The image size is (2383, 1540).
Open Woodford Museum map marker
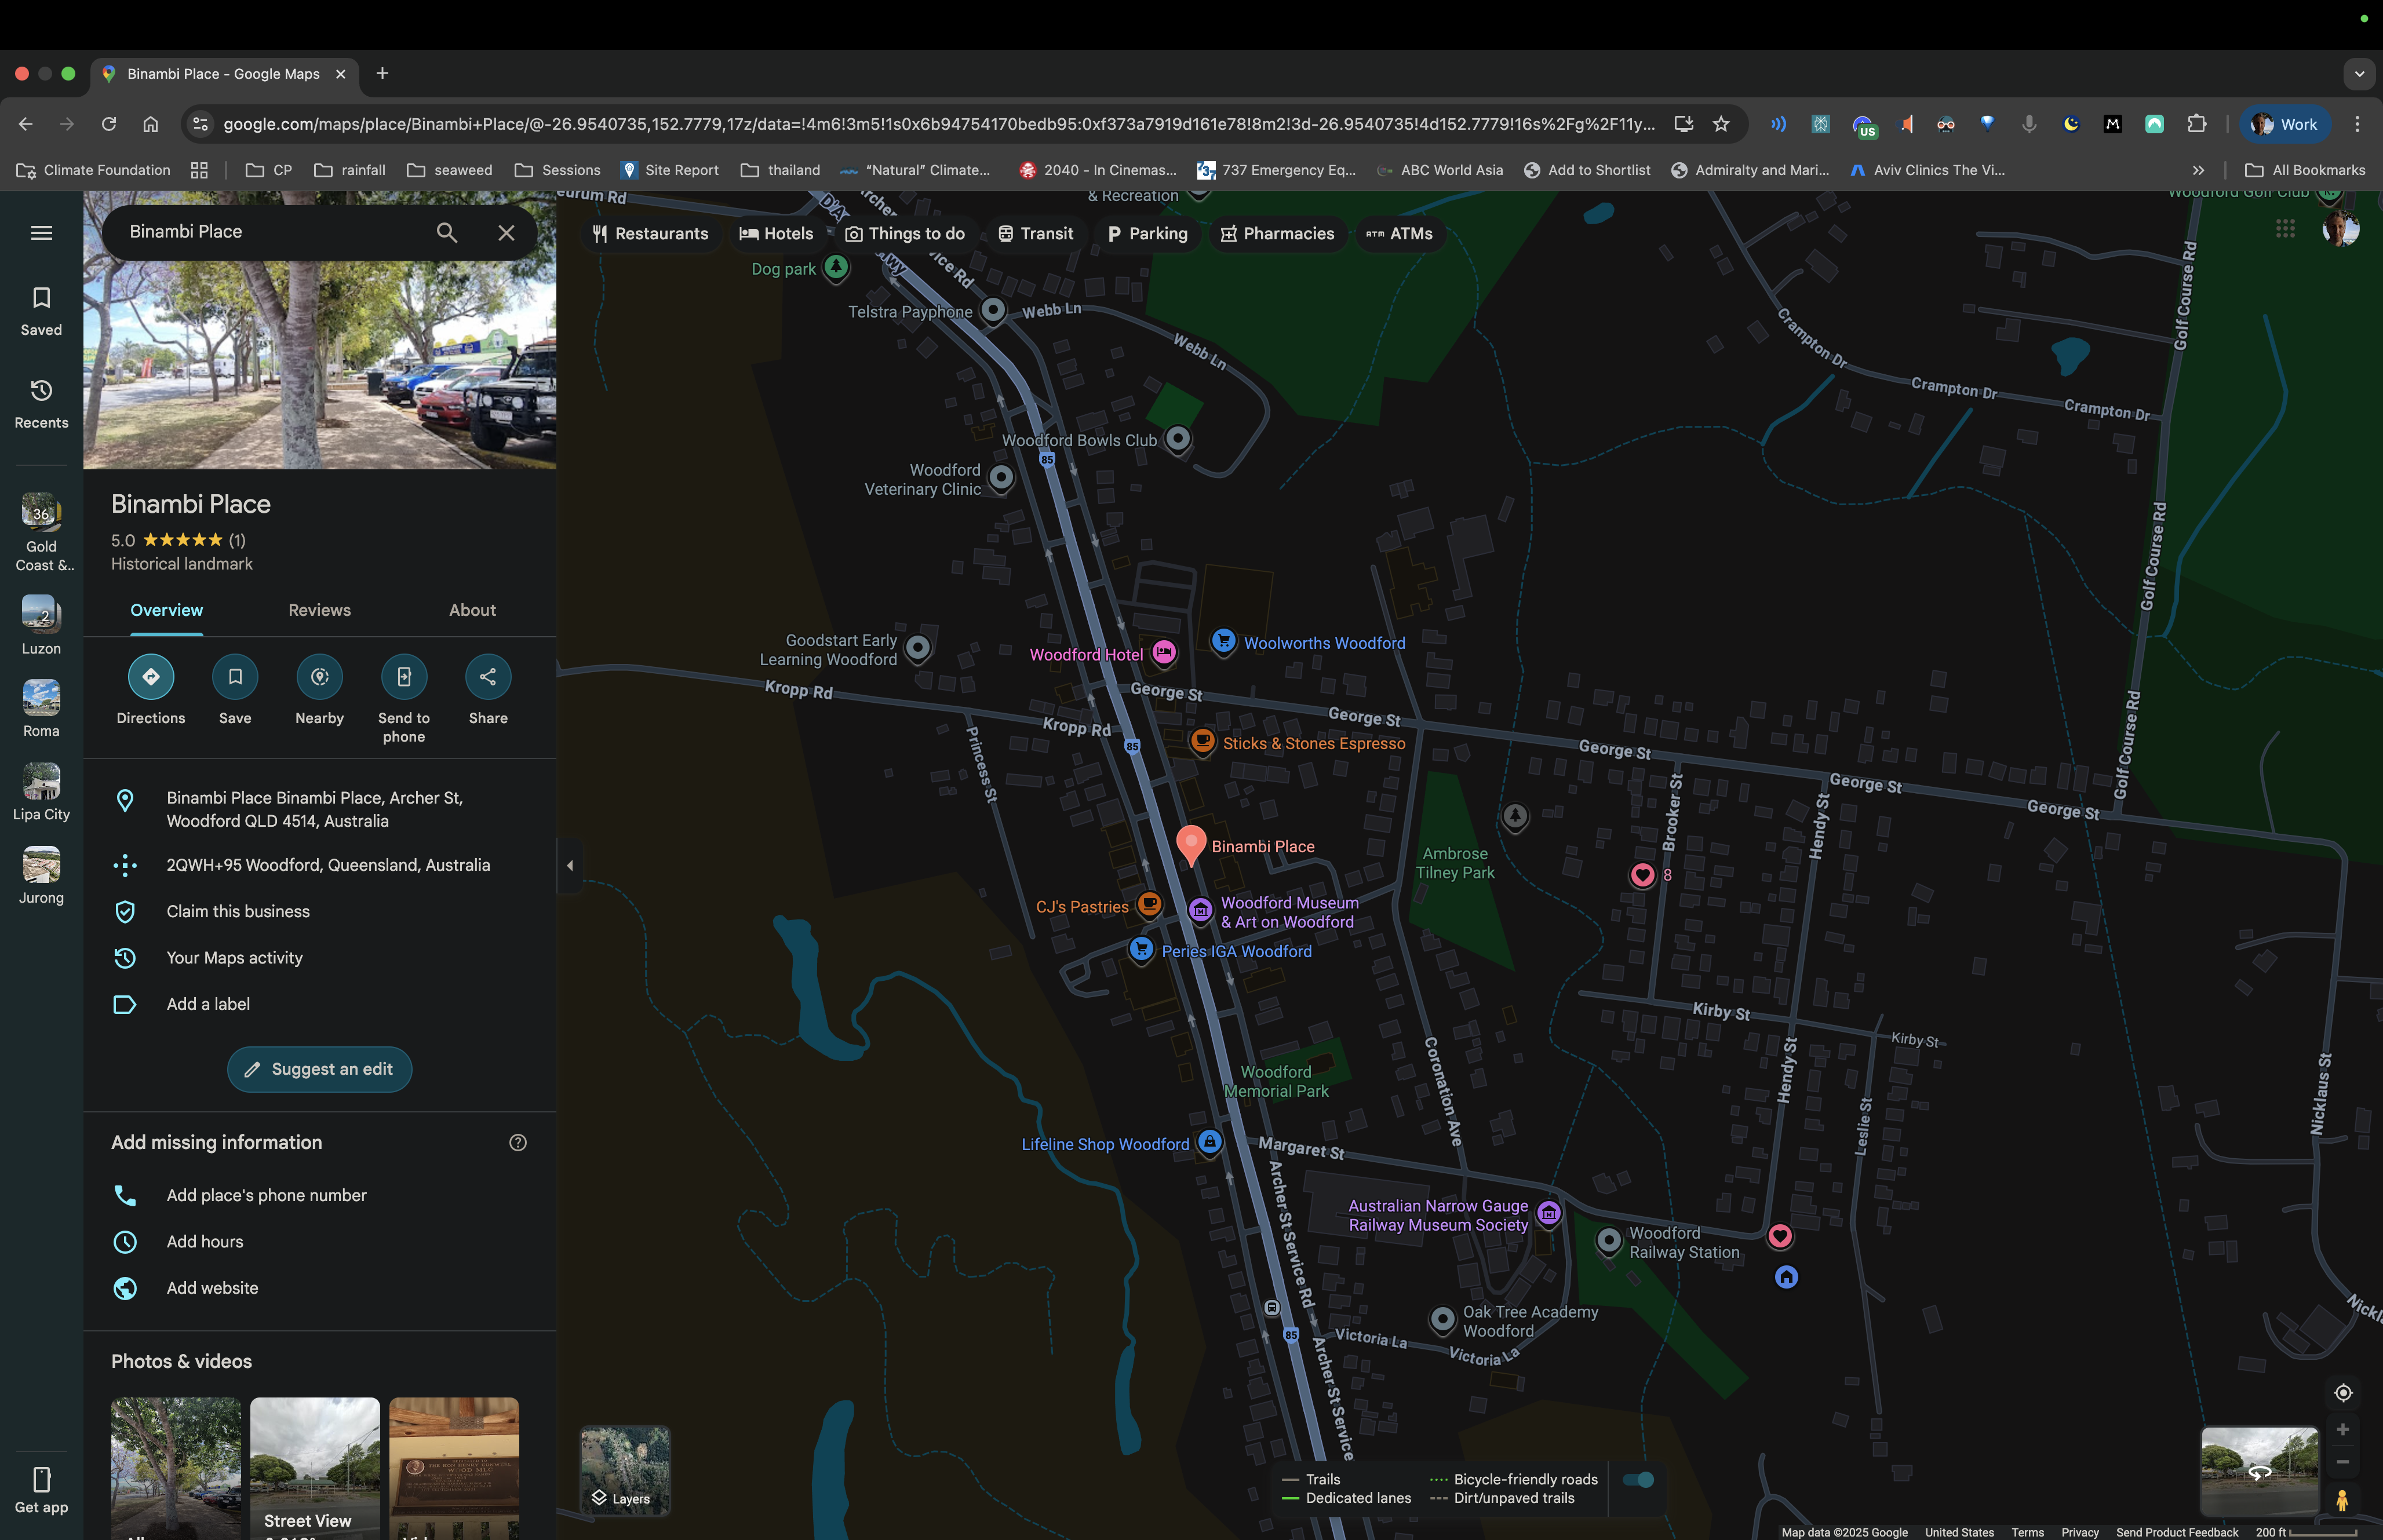click(1200, 910)
